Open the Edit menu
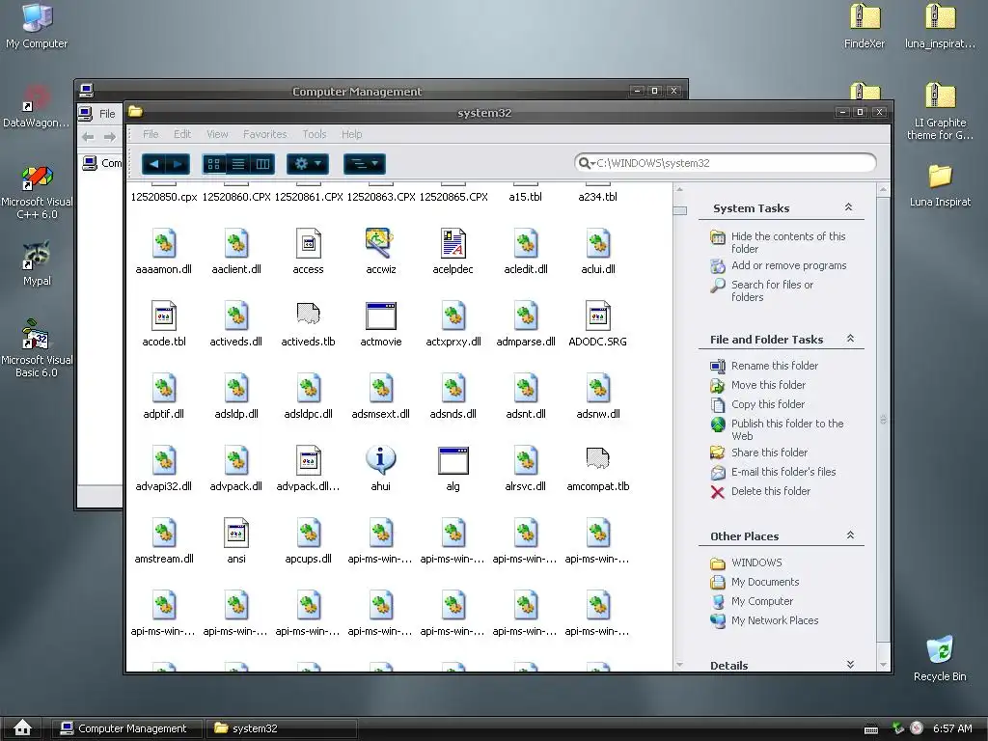Viewport: 988px width, 741px height. [182, 134]
